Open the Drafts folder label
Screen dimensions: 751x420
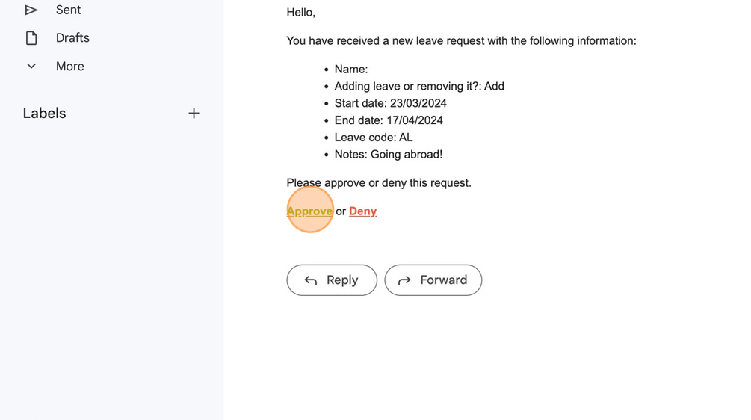point(72,38)
